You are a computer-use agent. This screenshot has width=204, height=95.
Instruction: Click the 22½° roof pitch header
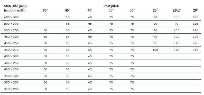pyautogui.click(x=177, y=10)
